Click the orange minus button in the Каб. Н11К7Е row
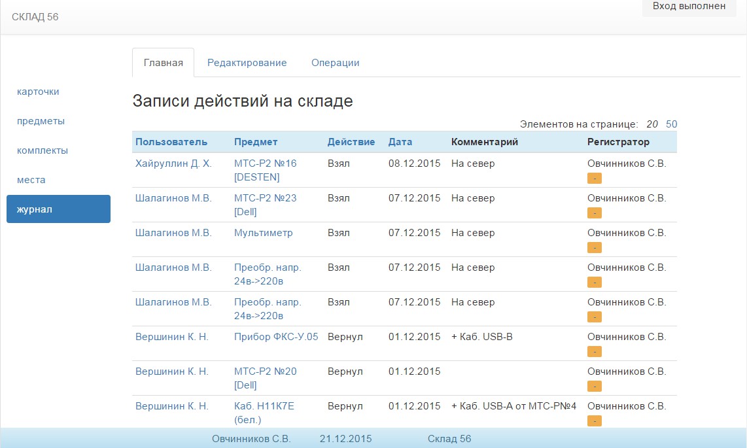The width and height of the screenshot is (747, 448). [594, 421]
